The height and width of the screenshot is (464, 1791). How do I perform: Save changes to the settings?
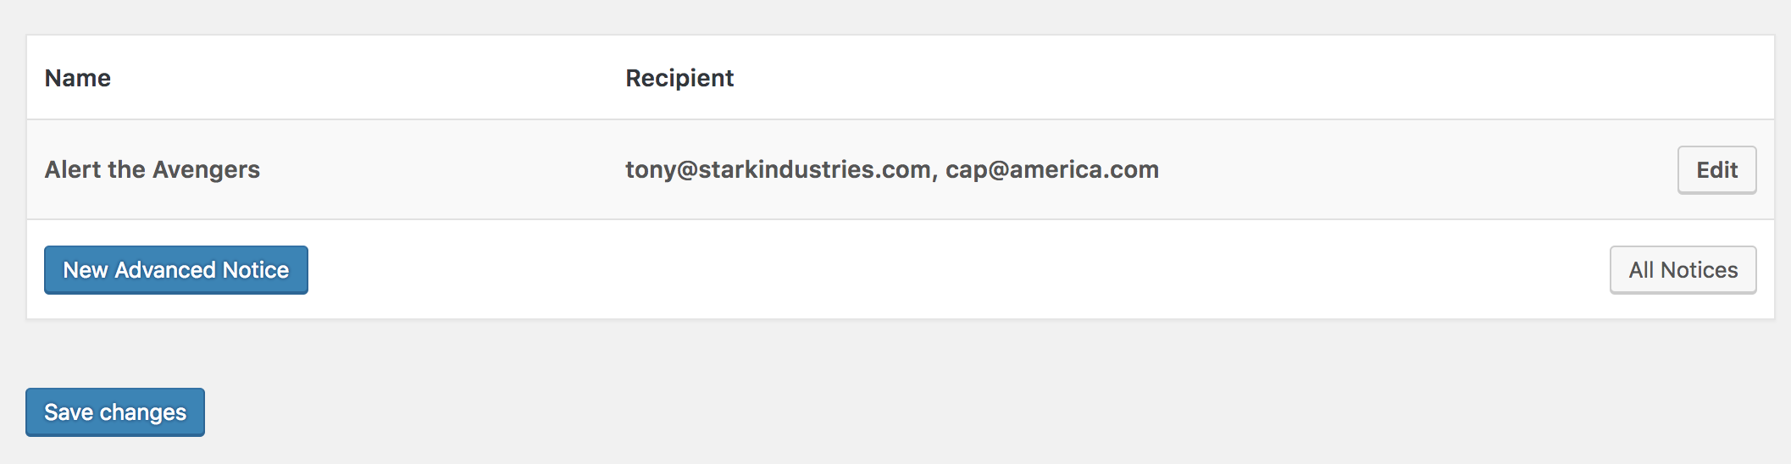tap(115, 412)
